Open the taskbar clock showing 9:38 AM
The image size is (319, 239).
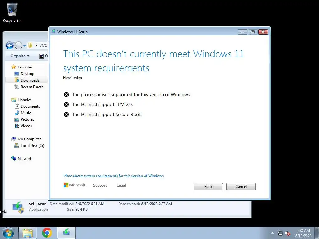tap(303, 233)
